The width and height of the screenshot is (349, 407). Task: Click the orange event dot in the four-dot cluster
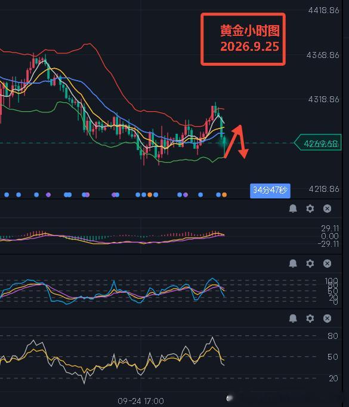150,195
